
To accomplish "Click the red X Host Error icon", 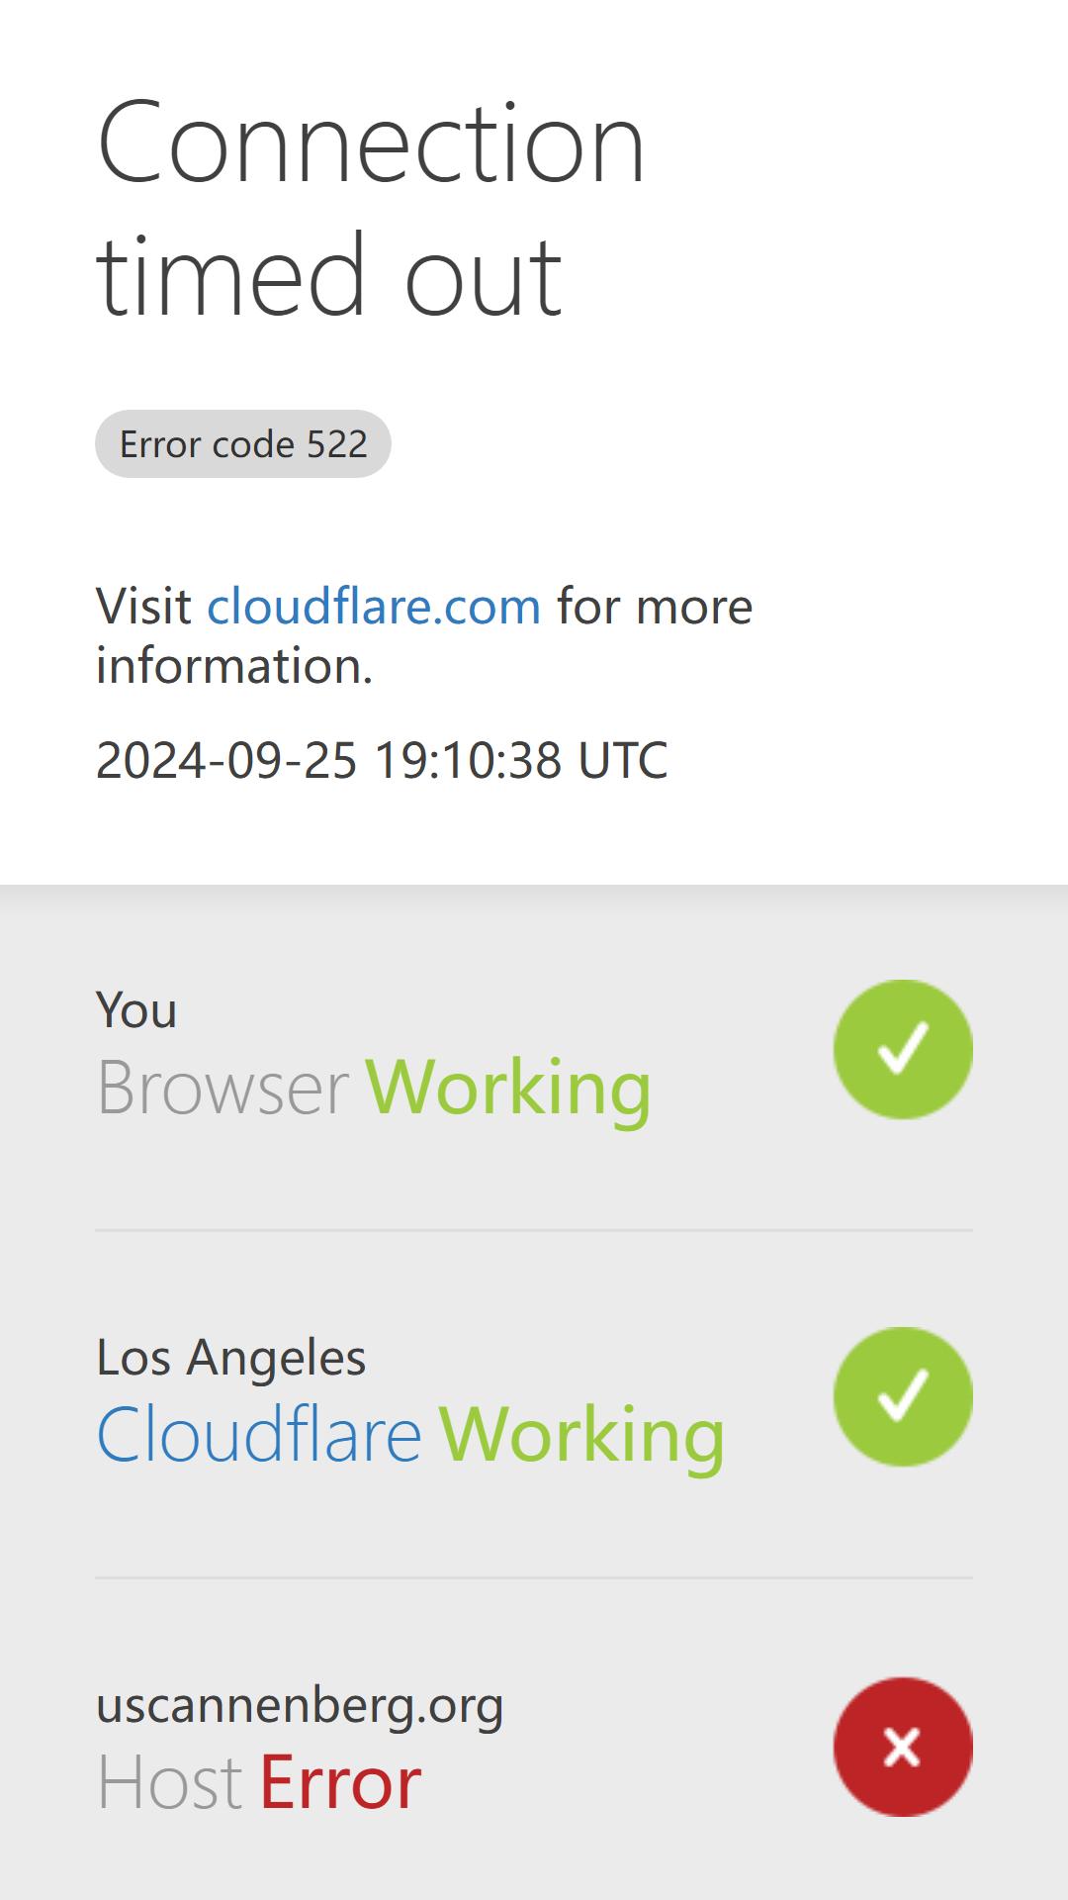I will [x=903, y=1747].
